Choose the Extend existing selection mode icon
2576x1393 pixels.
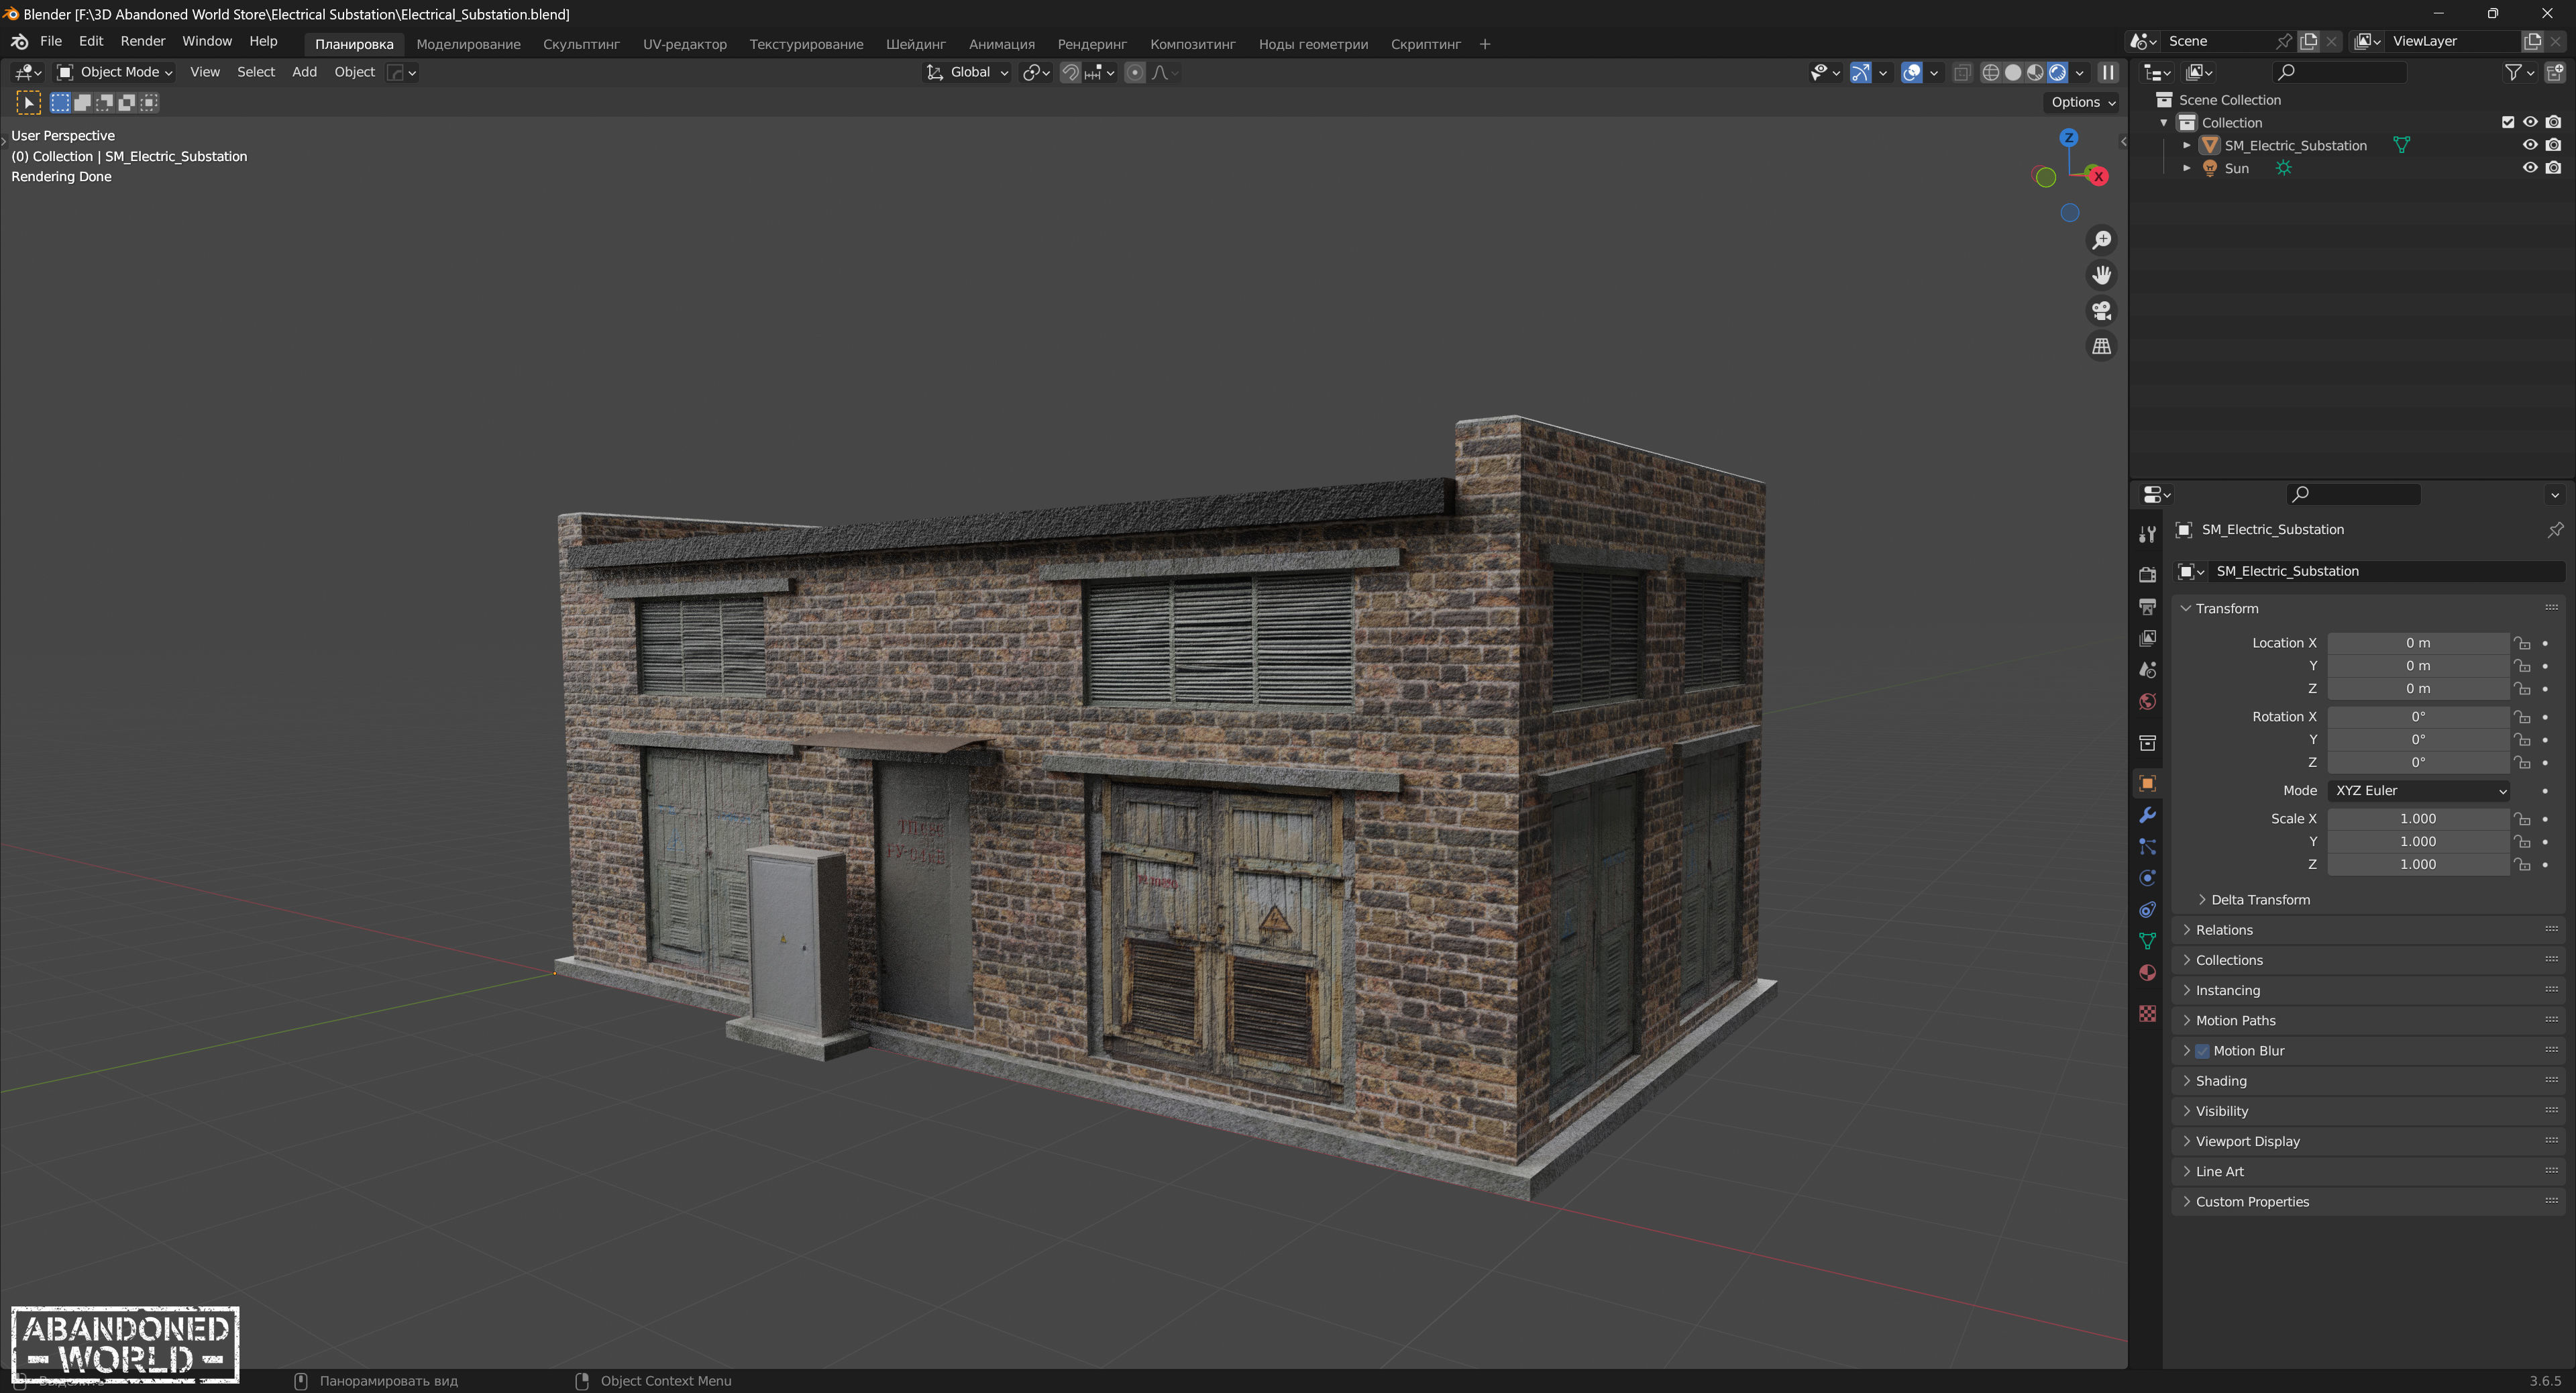(x=83, y=102)
